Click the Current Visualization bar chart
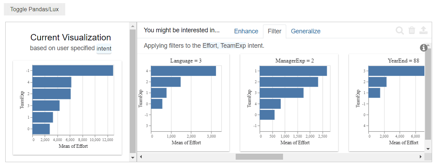Image resolution: width=437 pixels, height=166 pixels. click(x=67, y=107)
